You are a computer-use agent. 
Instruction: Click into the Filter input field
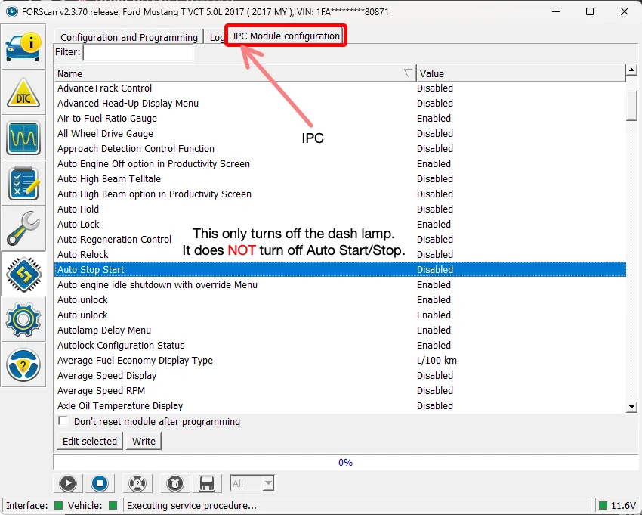(x=138, y=52)
